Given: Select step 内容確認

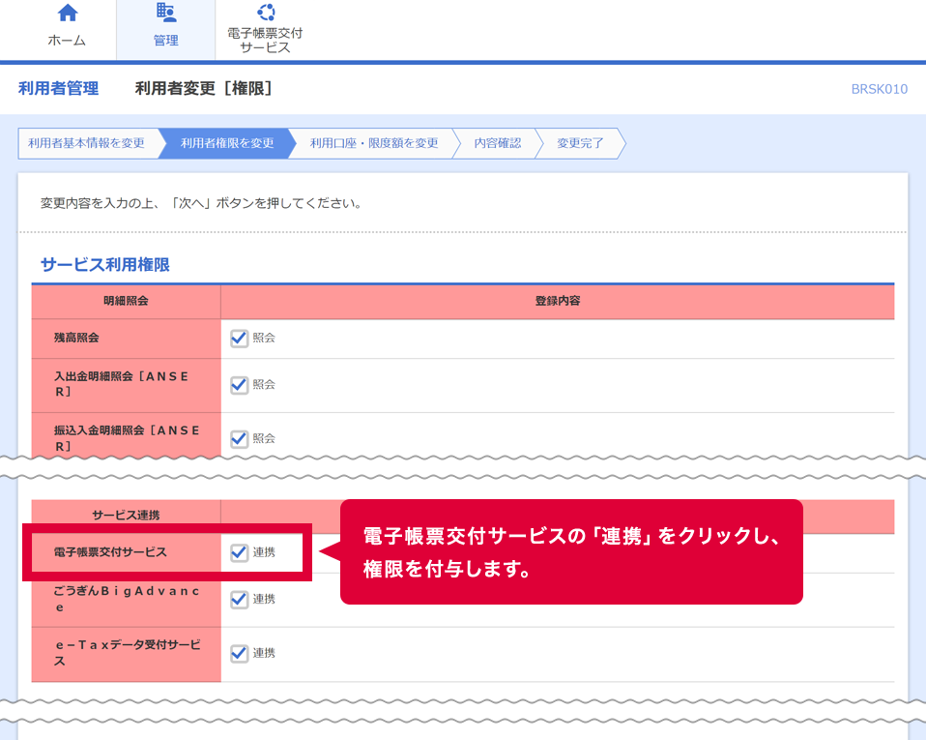Looking at the screenshot, I should (x=497, y=143).
